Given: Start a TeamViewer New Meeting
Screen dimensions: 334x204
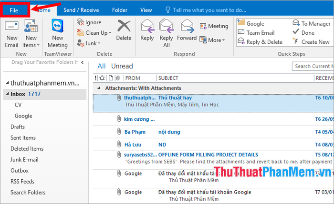Looking at the screenshot, I should [58, 34].
